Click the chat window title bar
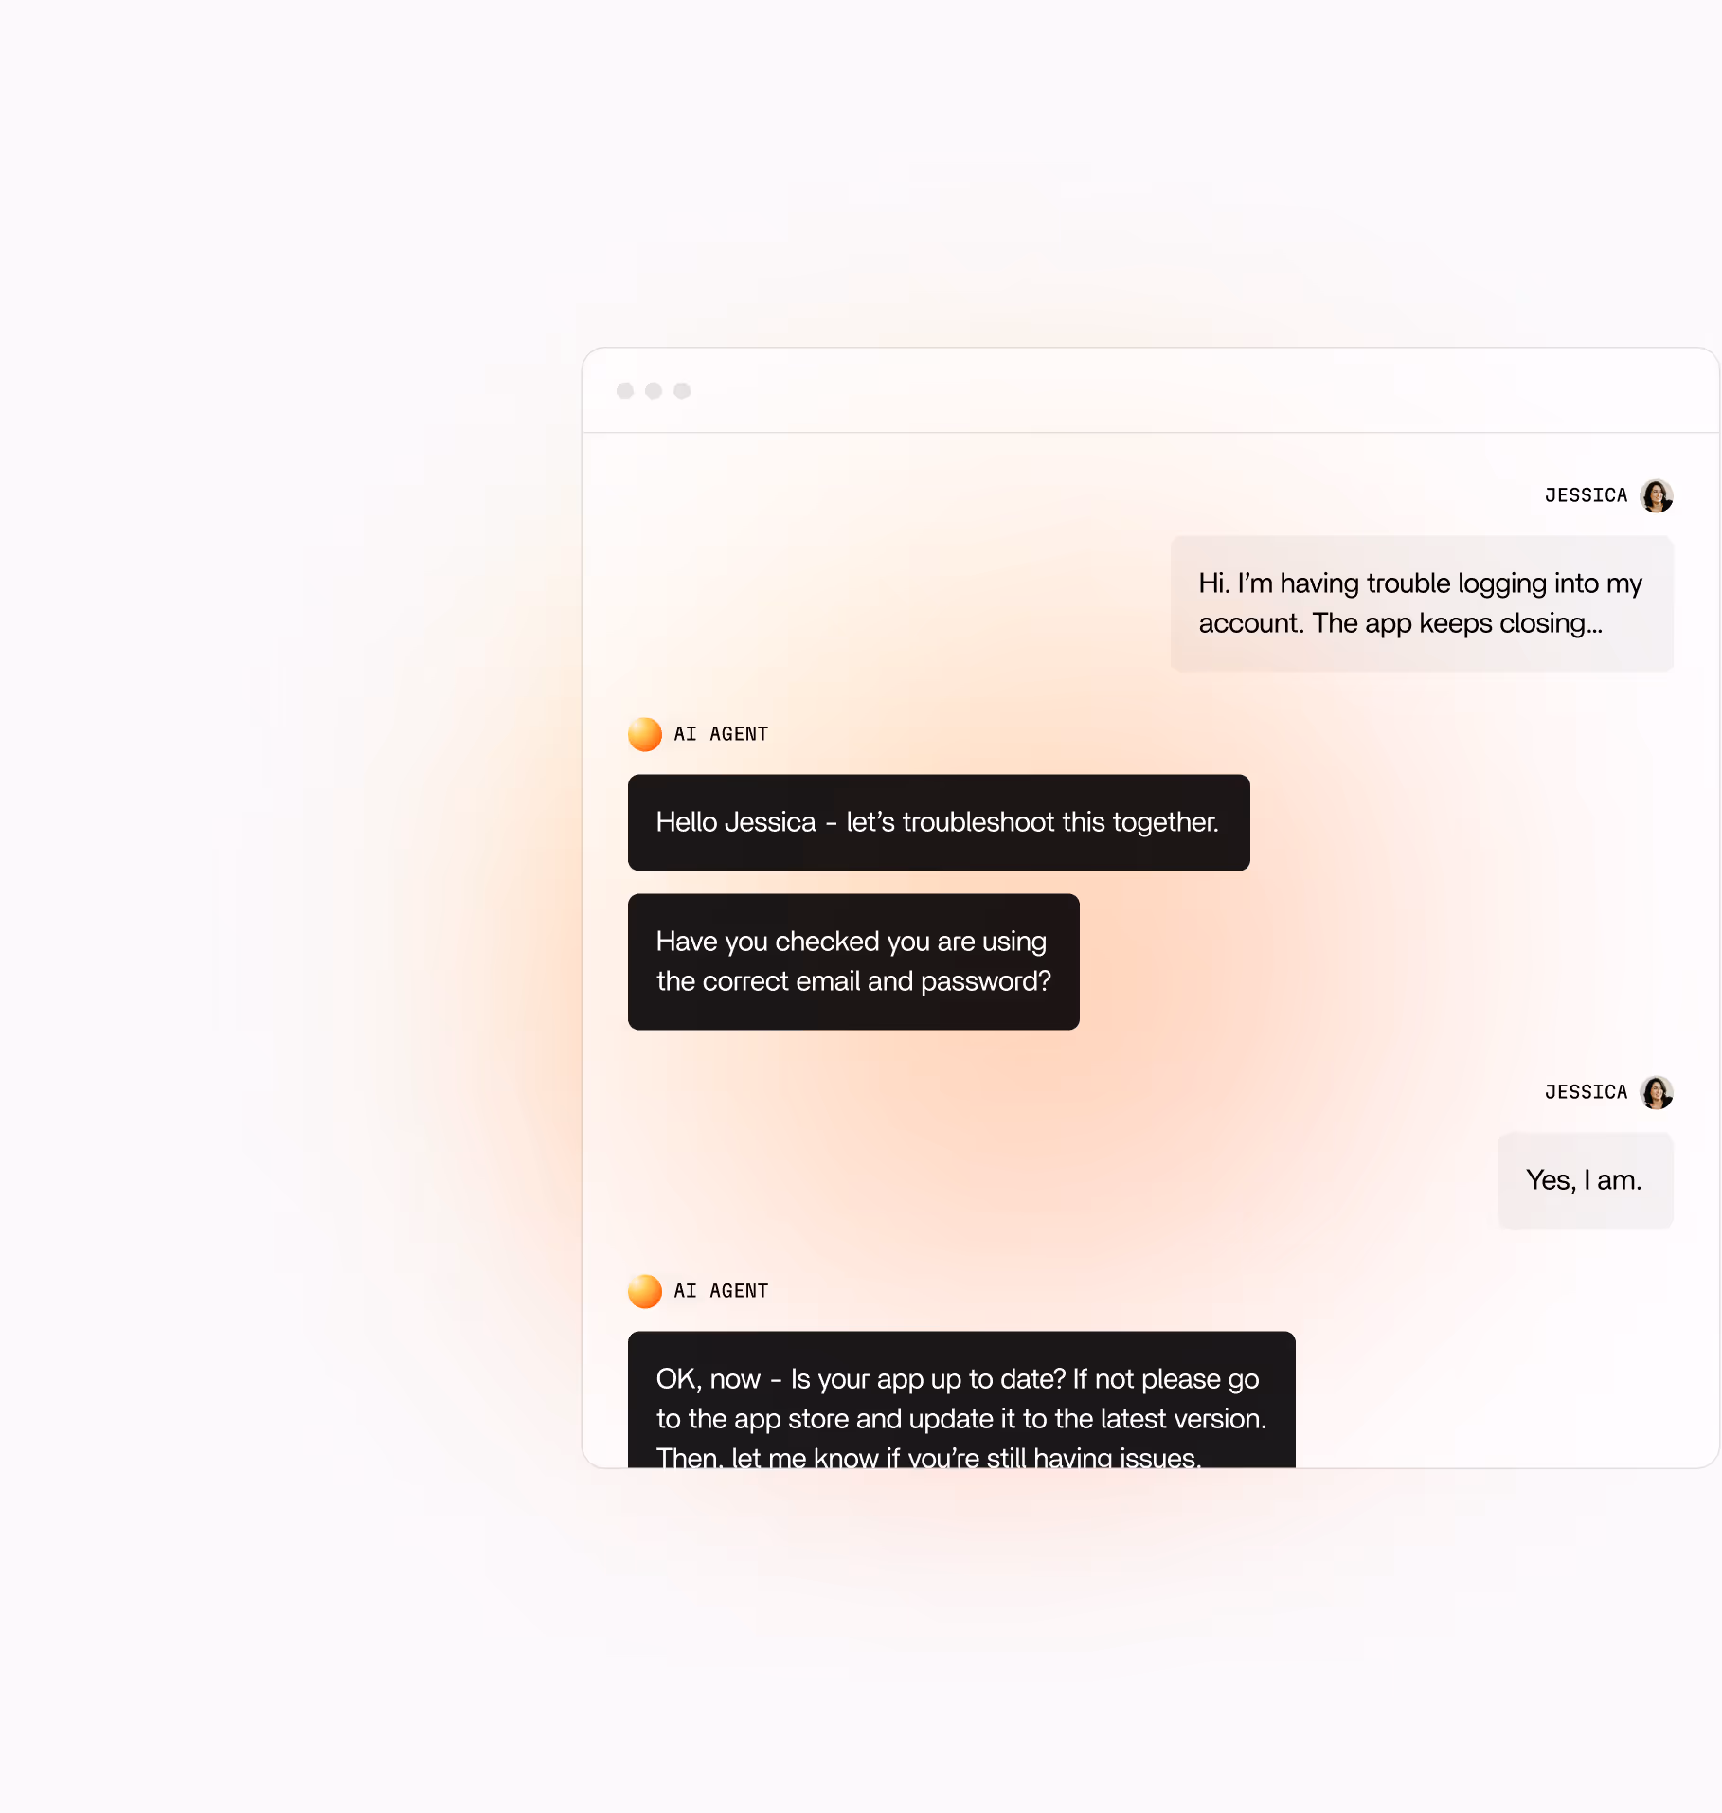Viewport: 1722px width, 1813px height. [x=1151, y=390]
